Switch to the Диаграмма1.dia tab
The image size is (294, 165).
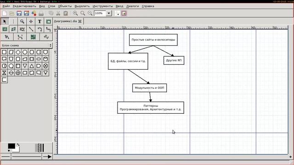pyautogui.click(x=65, y=21)
